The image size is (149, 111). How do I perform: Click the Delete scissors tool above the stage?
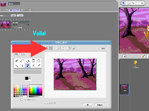[x=133, y=3]
